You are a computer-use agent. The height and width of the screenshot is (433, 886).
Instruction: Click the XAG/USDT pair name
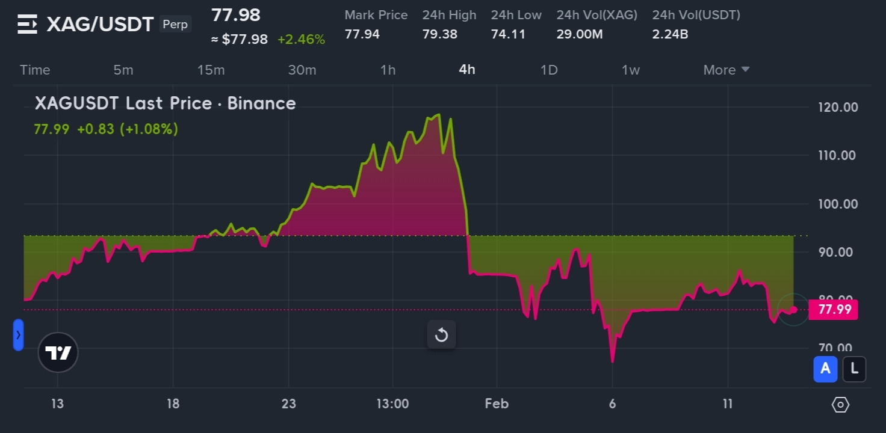[x=100, y=25]
